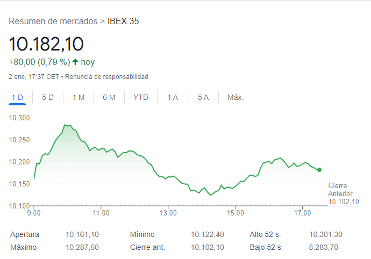Click the hoy label beside the arrow
Viewport: 371px width, 259px height.
(88, 62)
